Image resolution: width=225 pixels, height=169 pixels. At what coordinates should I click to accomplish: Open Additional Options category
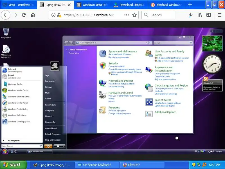(x=165, y=112)
